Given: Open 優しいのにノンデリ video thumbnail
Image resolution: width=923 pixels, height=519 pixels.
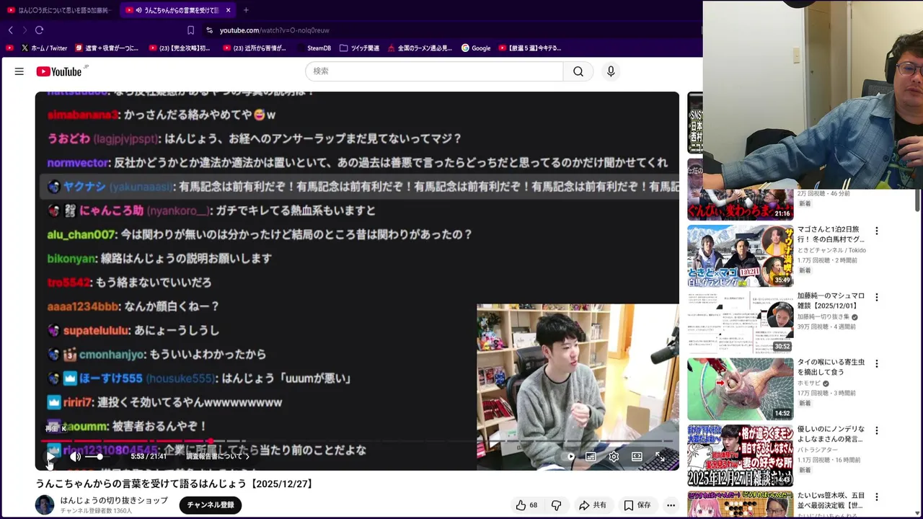Looking at the screenshot, I should coord(740,456).
